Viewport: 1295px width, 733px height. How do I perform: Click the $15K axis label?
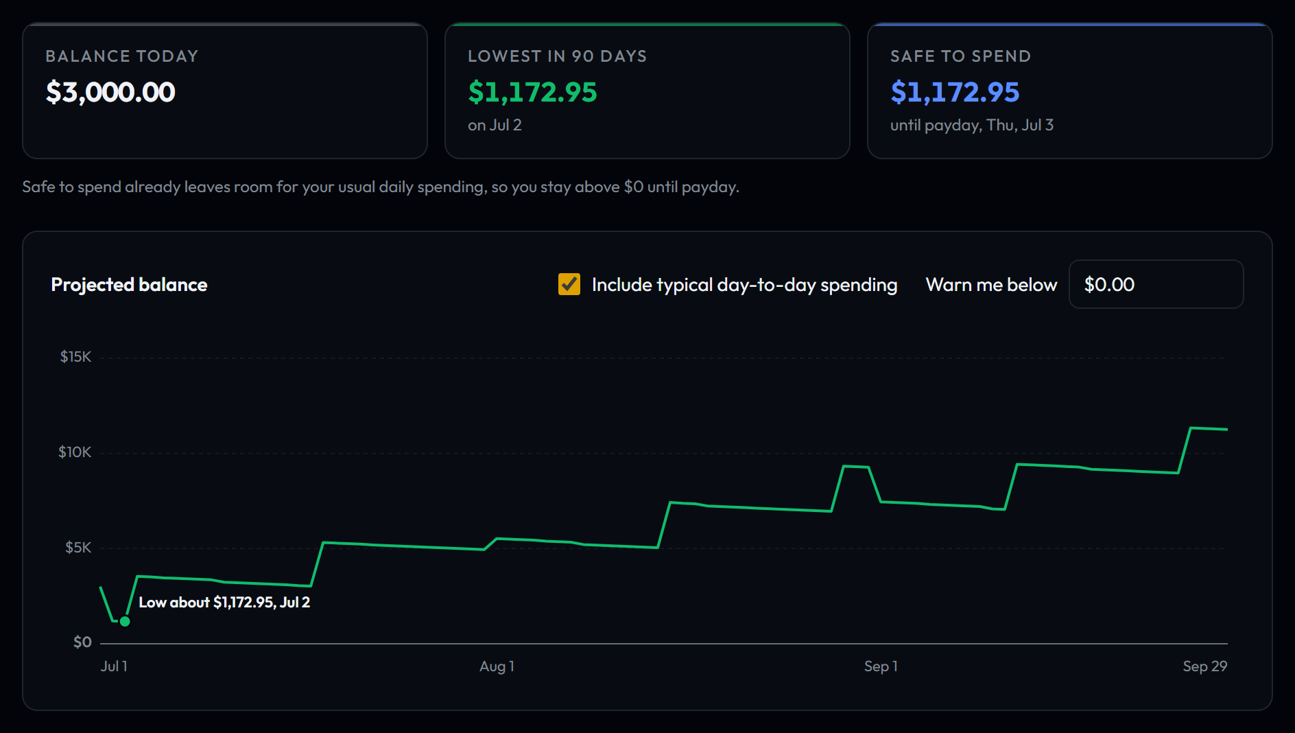tap(75, 357)
